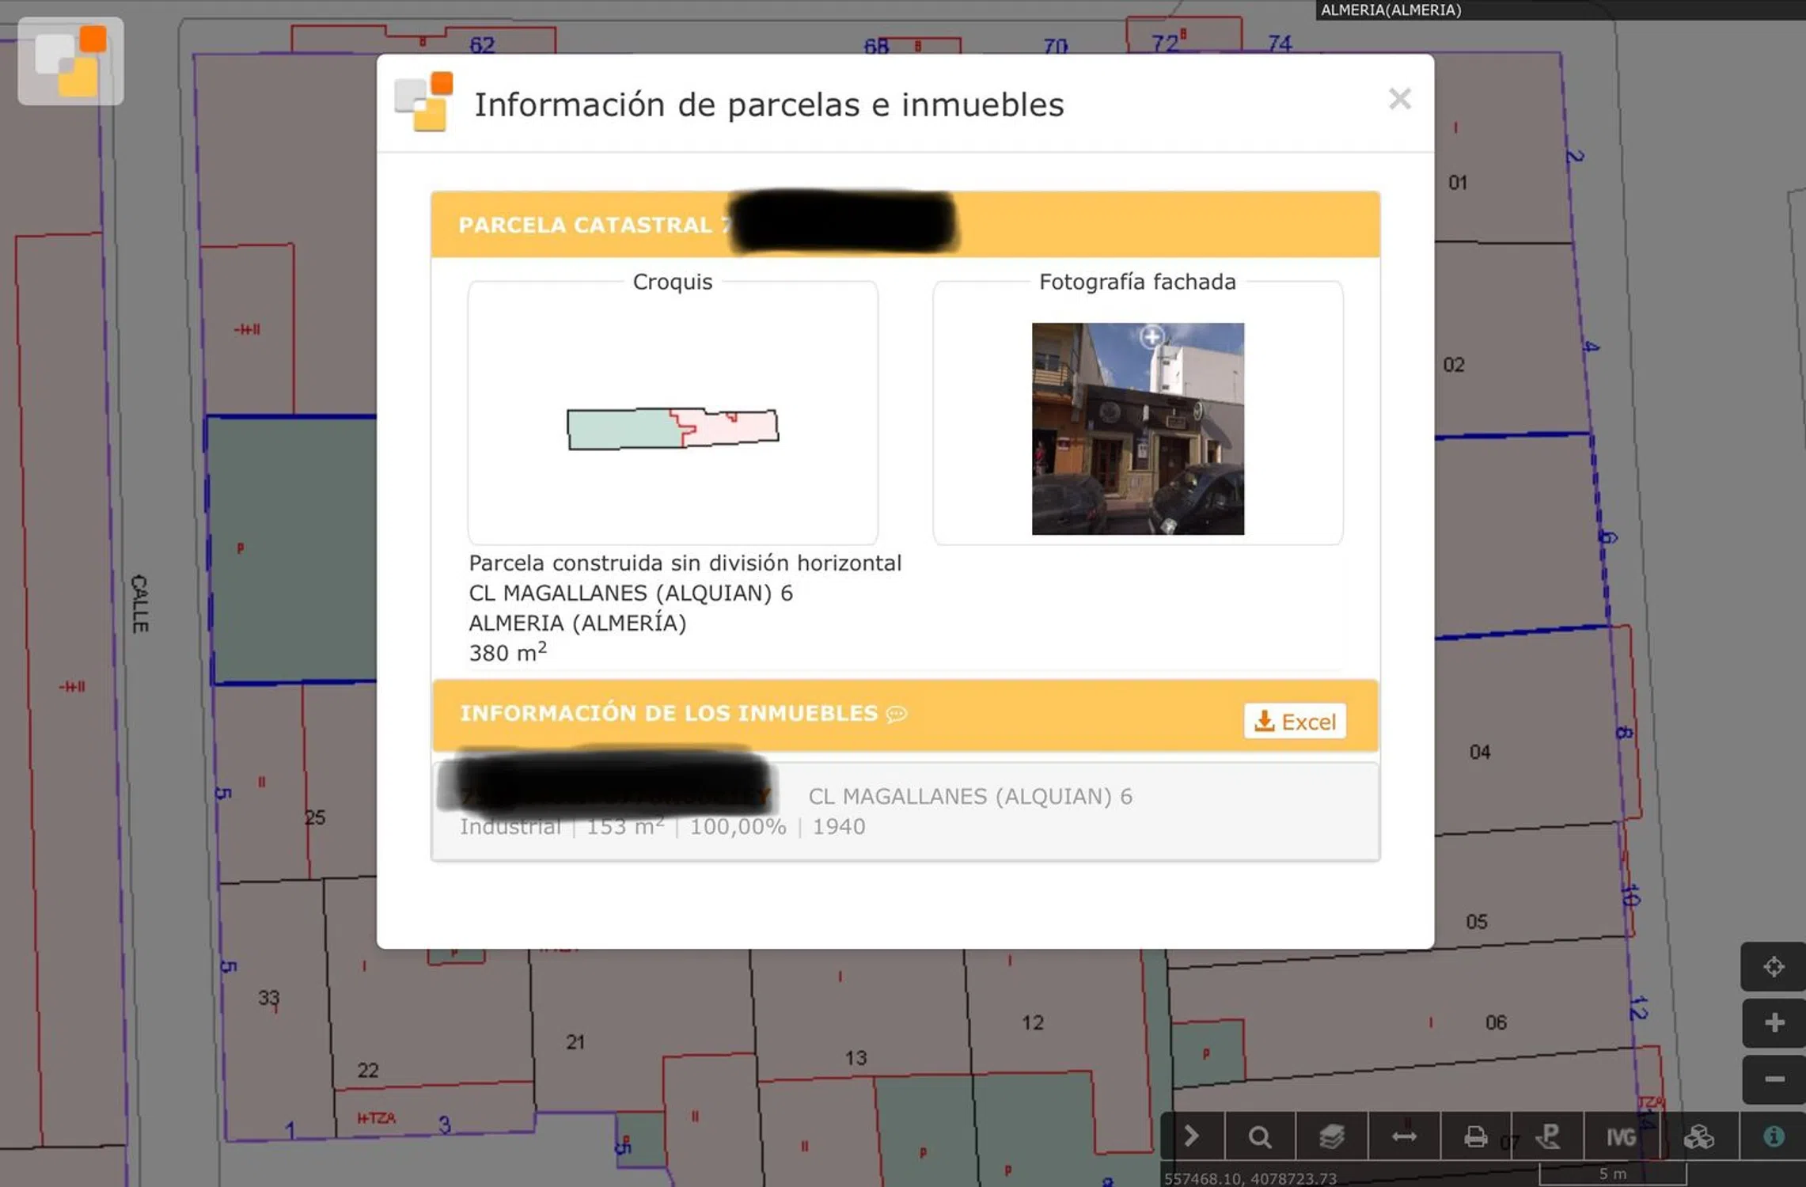1806x1187 pixels.
Task: Close the parcel information dialog
Action: pos(1399,99)
